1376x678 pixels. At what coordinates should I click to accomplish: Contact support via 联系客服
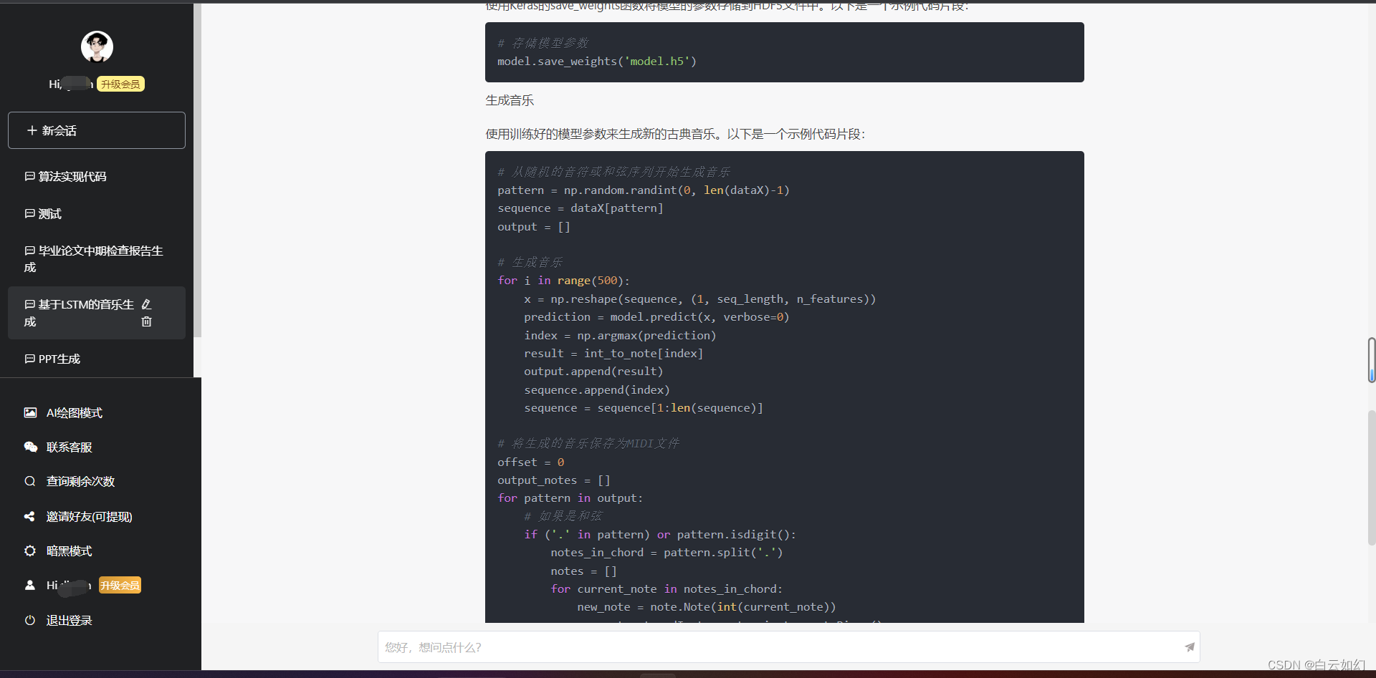70,447
